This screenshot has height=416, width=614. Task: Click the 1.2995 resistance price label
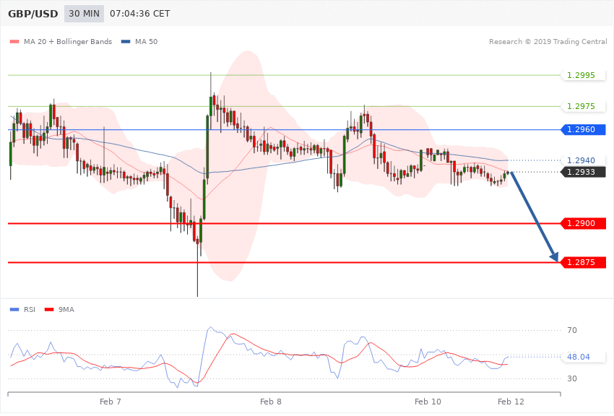[x=584, y=75]
